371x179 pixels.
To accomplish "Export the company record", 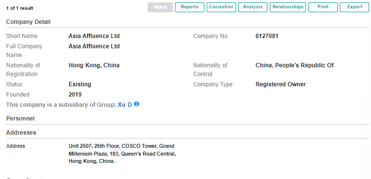I will [354, 7].
